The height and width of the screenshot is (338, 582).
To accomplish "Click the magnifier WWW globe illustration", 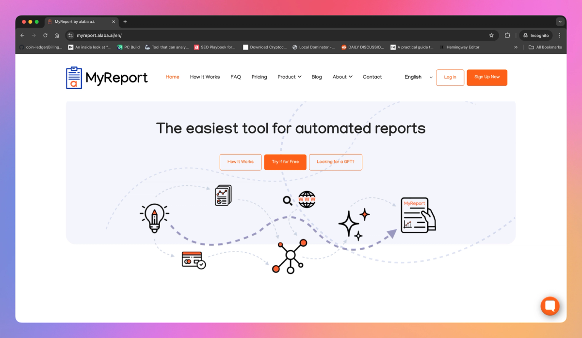I will click(300, 199).
